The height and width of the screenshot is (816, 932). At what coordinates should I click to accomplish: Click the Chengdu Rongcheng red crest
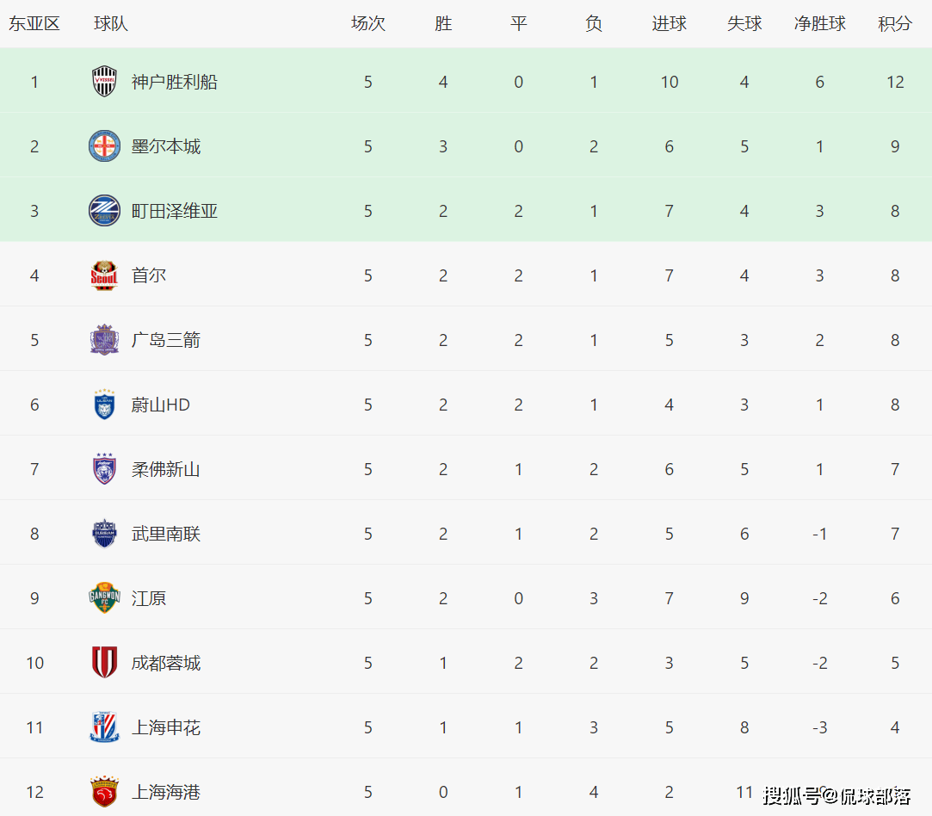click(x=104, y=663)
